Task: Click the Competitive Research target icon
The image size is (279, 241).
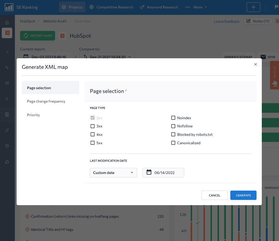Action: [x=92, y=7]
